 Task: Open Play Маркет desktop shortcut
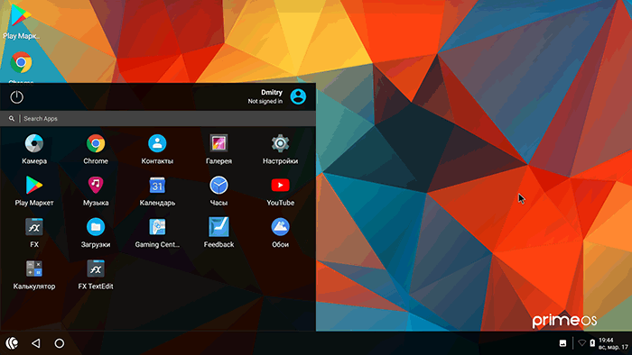click(21, 21)
